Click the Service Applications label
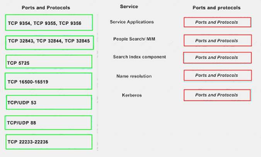This screenshot has height=157, width=261. (131, 22)
